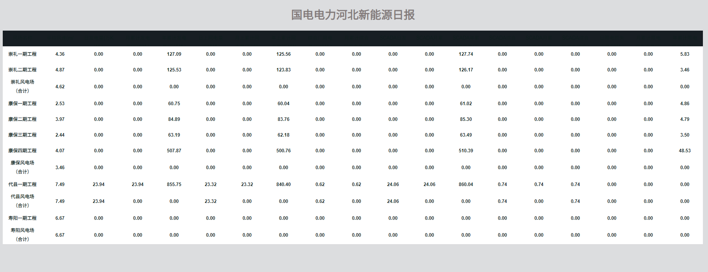Select the 崇礼风电场（合计） row label
This screenshot has height=272, width=708.
pyautogui.click(x=22, y=86)
